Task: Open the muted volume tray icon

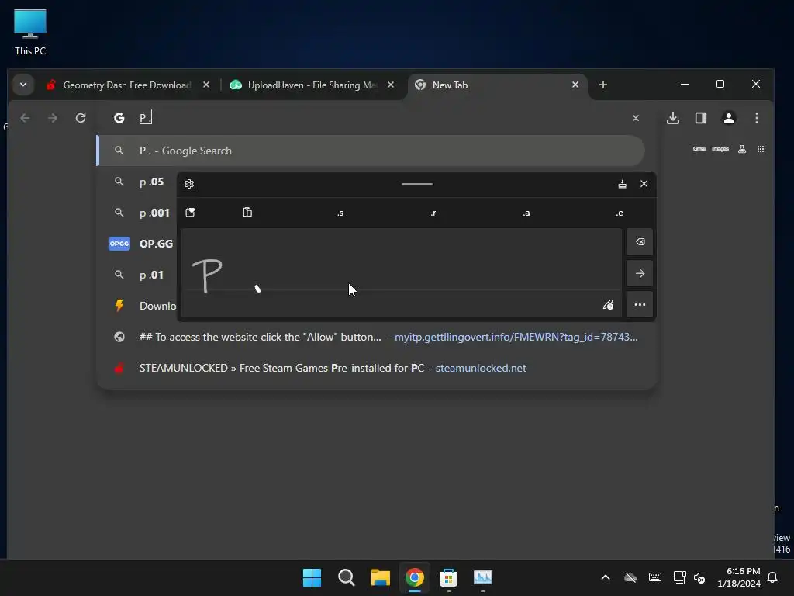Action: 699,577
